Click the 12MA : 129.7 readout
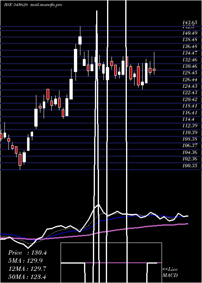 point(27,269)
